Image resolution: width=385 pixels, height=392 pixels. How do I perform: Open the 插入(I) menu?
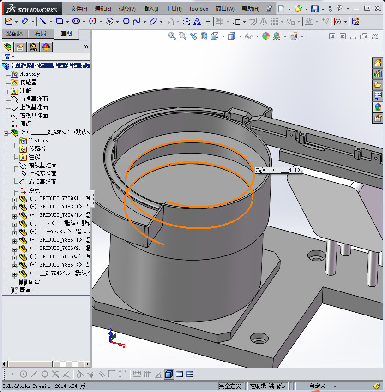(x=150, y=9)
